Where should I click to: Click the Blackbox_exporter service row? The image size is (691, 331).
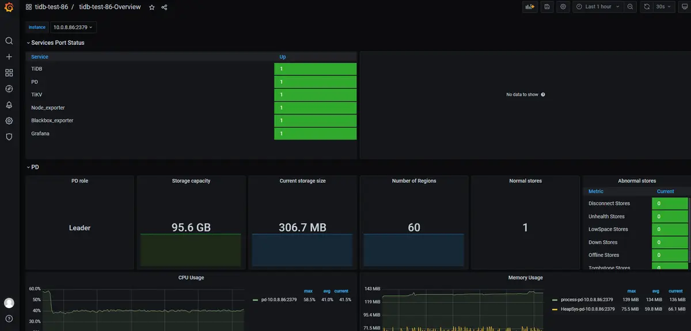pos(191,121)
